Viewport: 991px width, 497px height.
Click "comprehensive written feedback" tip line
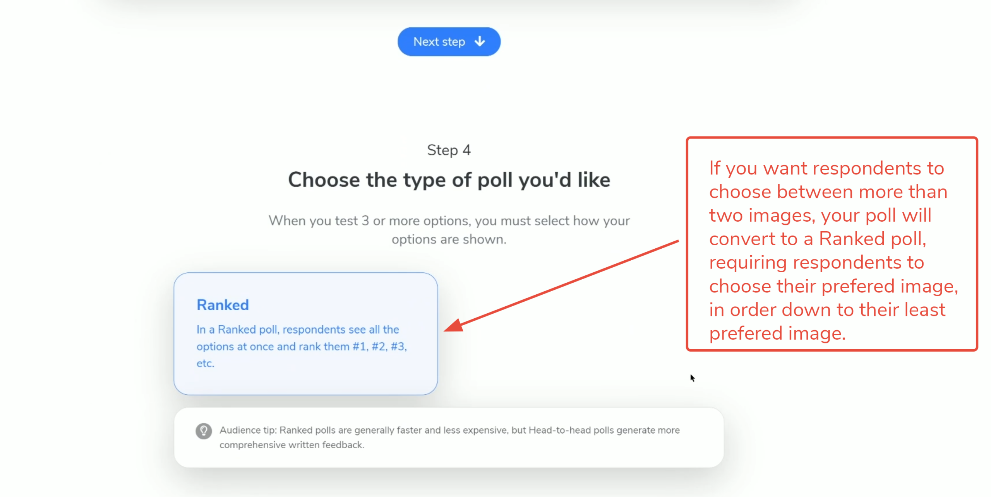click(291, 445)
